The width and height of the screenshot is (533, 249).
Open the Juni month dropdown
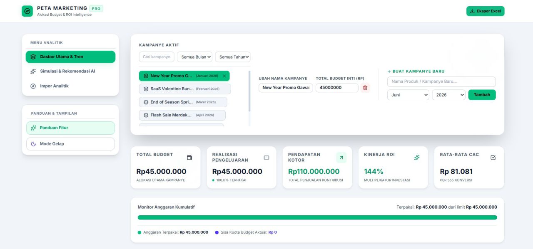click(x=408, y=95)
